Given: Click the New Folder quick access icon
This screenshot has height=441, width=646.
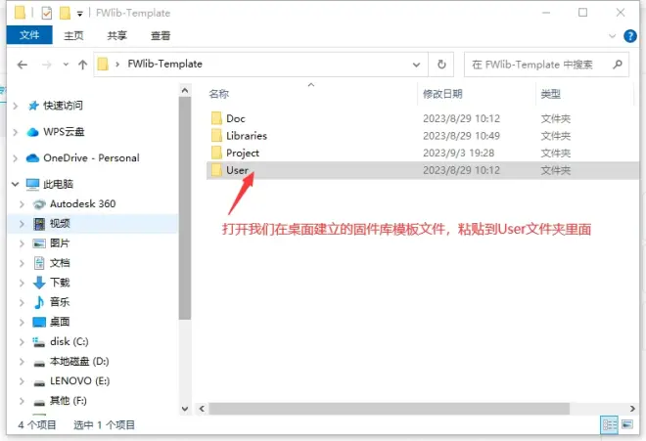Looking at the screenshot, I should coord(65,13).
